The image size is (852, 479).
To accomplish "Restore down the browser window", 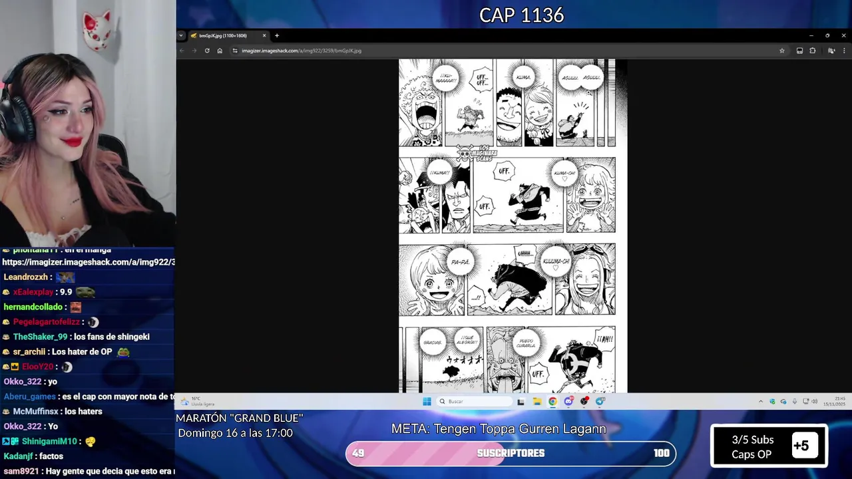I will [827, 35].
